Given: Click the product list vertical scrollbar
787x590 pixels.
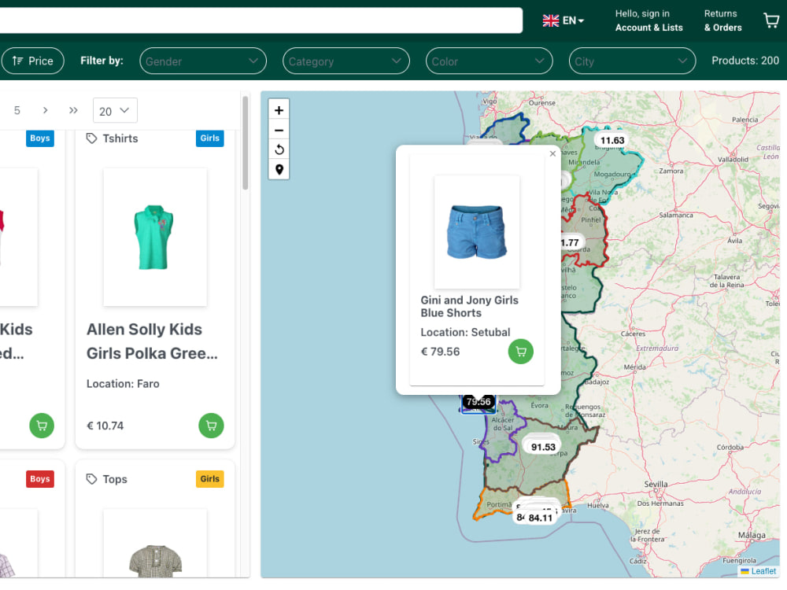Looking at the screenshot, I should [x=246, y=143].
